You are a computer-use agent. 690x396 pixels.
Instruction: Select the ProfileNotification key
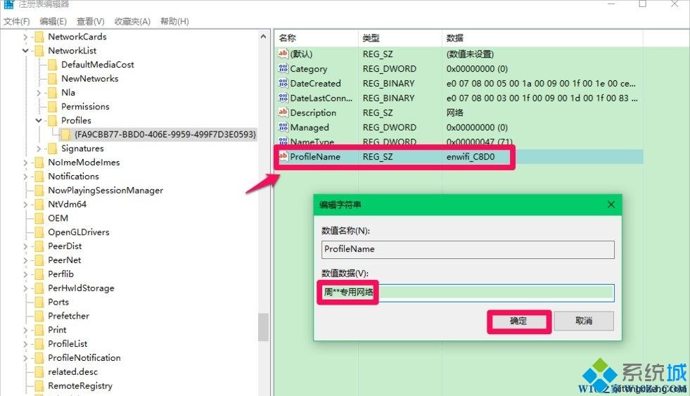[84, 358]
